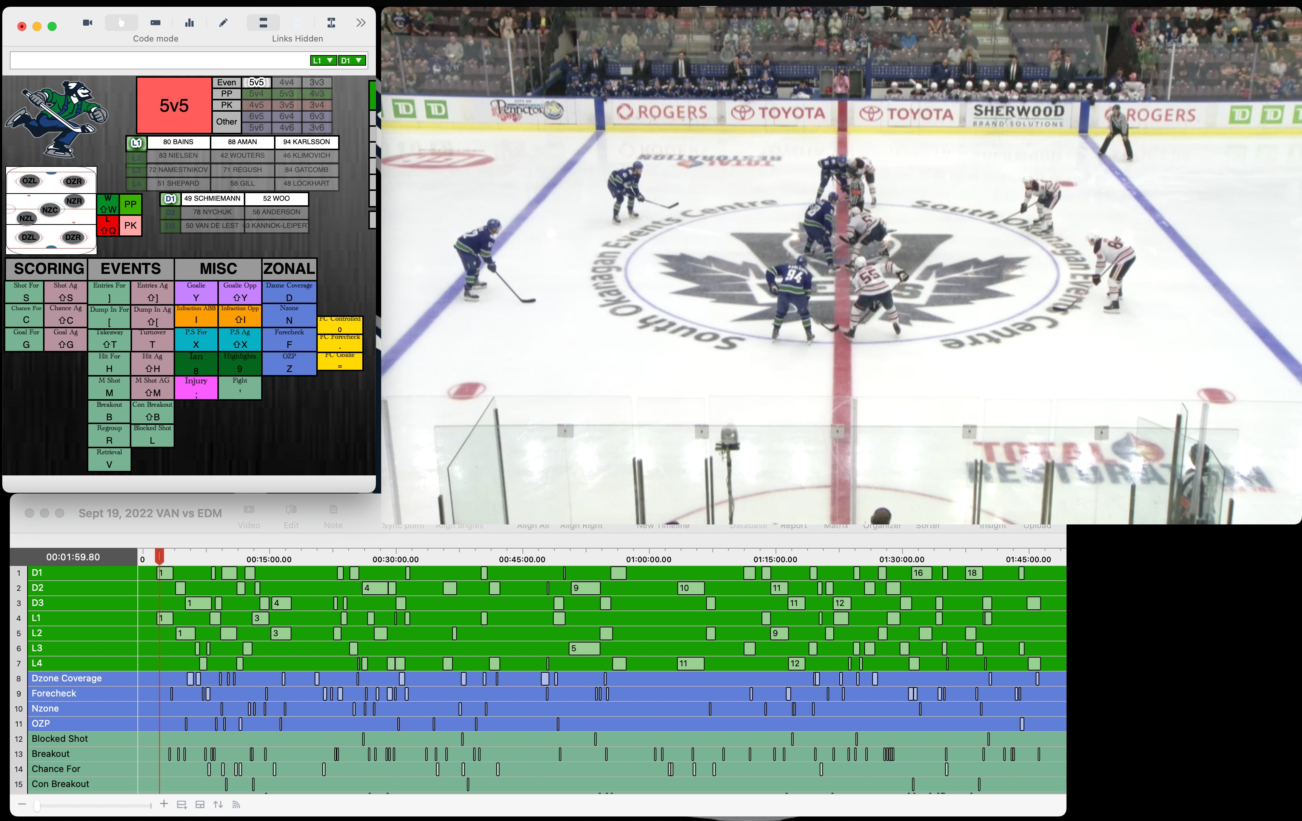The image size is (1302, 821).
Task: Click the add row icon below the timeline
Action: coord(181,804)
